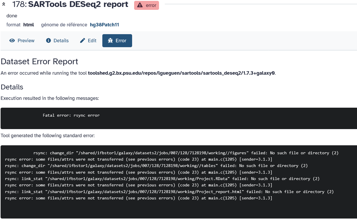Collapse dataset 178 with the double chevron
The height and width of the screenshot is (222, 357).
point(4,5)
